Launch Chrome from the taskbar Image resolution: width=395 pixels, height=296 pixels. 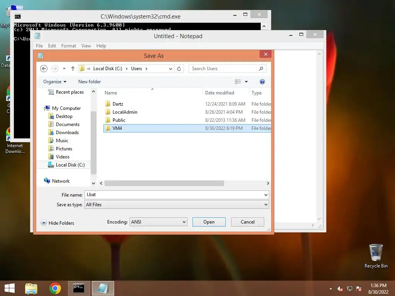click(55, 288)
